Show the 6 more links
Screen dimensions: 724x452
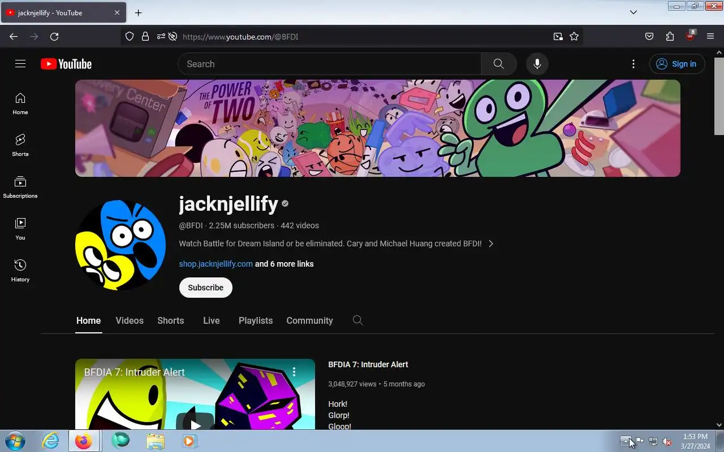pos(285,264)
